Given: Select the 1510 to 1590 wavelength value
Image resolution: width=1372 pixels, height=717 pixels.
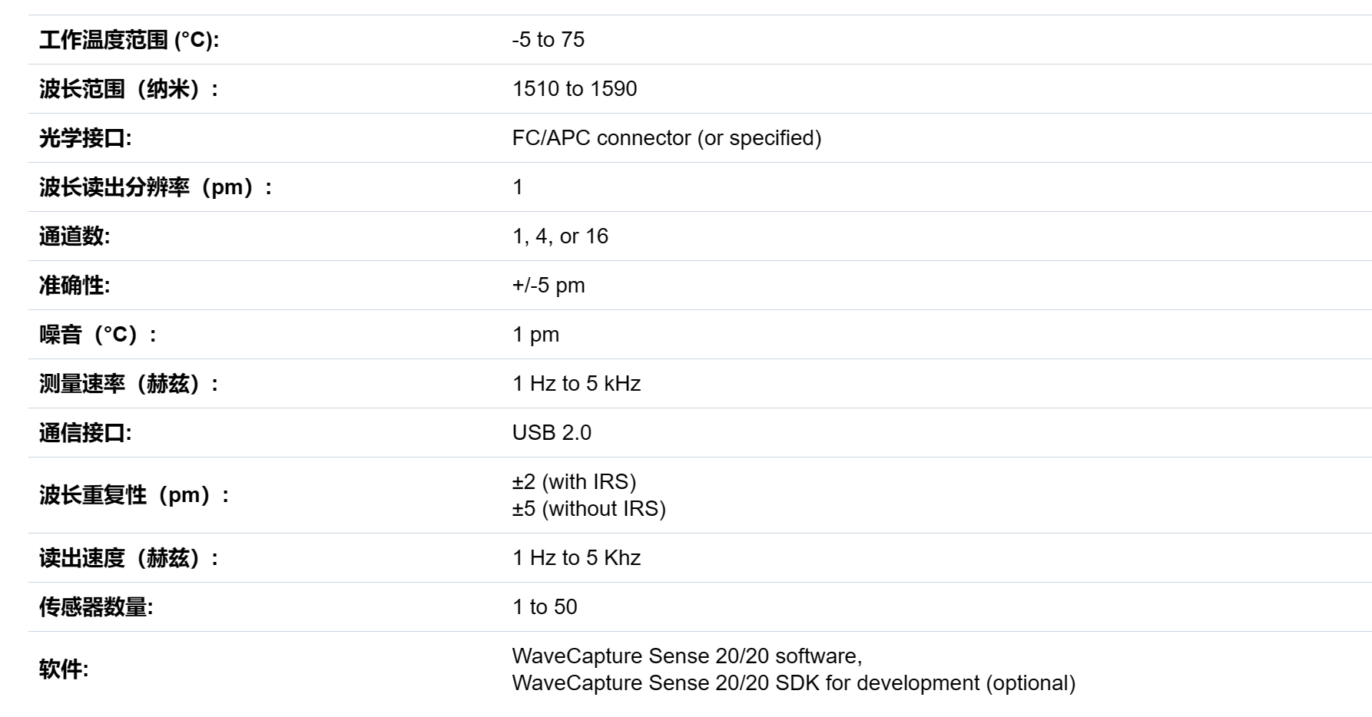Looking at the screenshot, I should (575, 89).
